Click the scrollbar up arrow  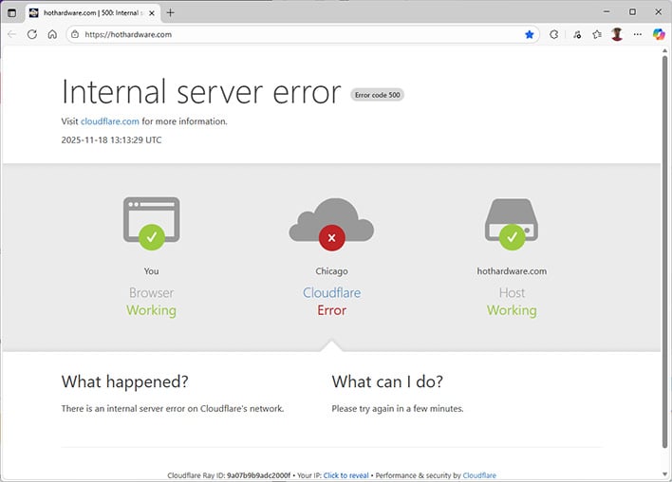pyautogui.click(x=664, y=50)
